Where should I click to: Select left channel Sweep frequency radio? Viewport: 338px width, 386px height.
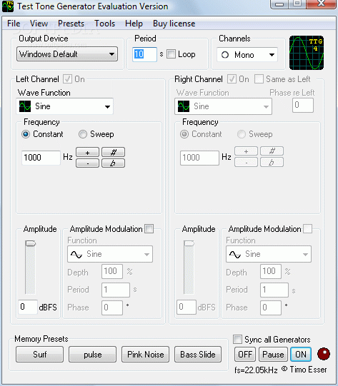pos(83,134)
